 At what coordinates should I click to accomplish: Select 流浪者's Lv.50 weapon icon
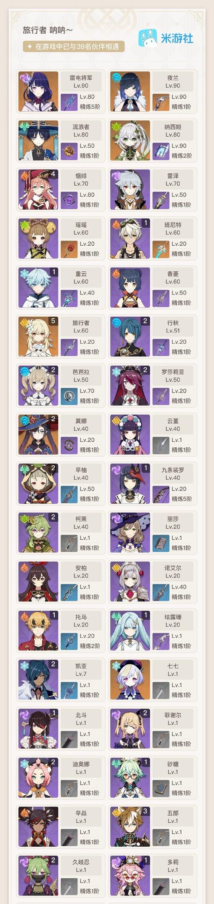[69, 151]
